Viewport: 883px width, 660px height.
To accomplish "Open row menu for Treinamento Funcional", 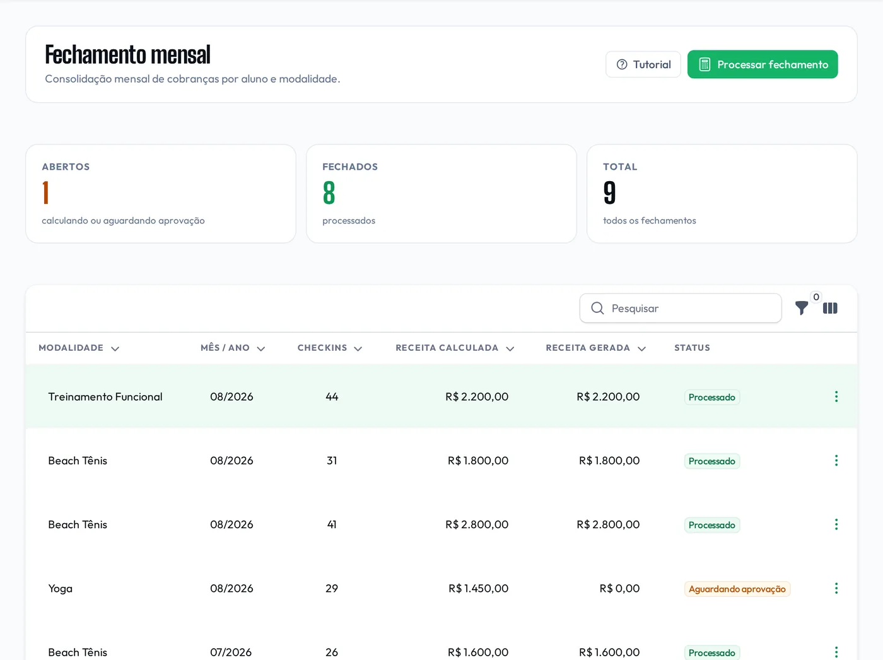I will pyautogui.click(x=836, y=396).
